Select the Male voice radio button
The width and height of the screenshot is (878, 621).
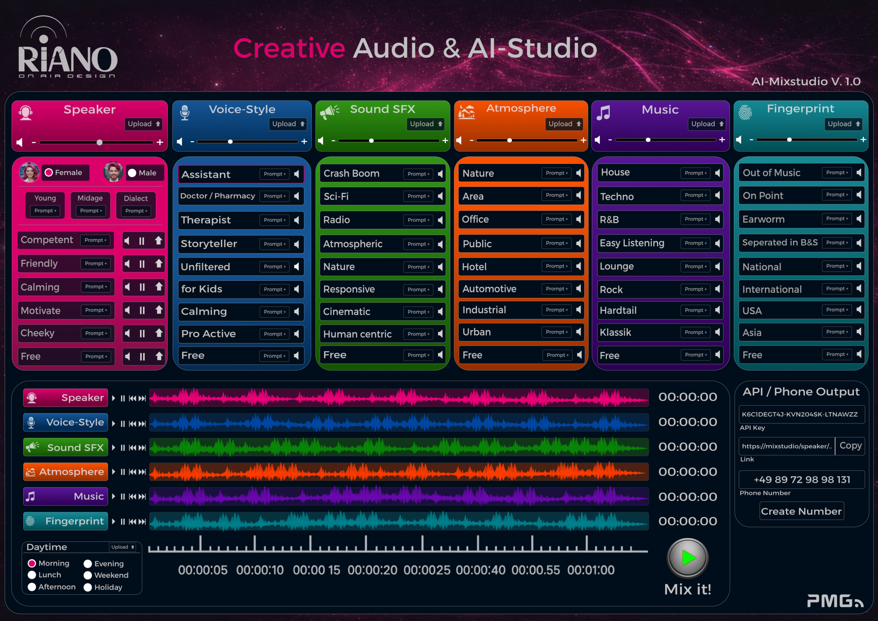pos(132,173)
